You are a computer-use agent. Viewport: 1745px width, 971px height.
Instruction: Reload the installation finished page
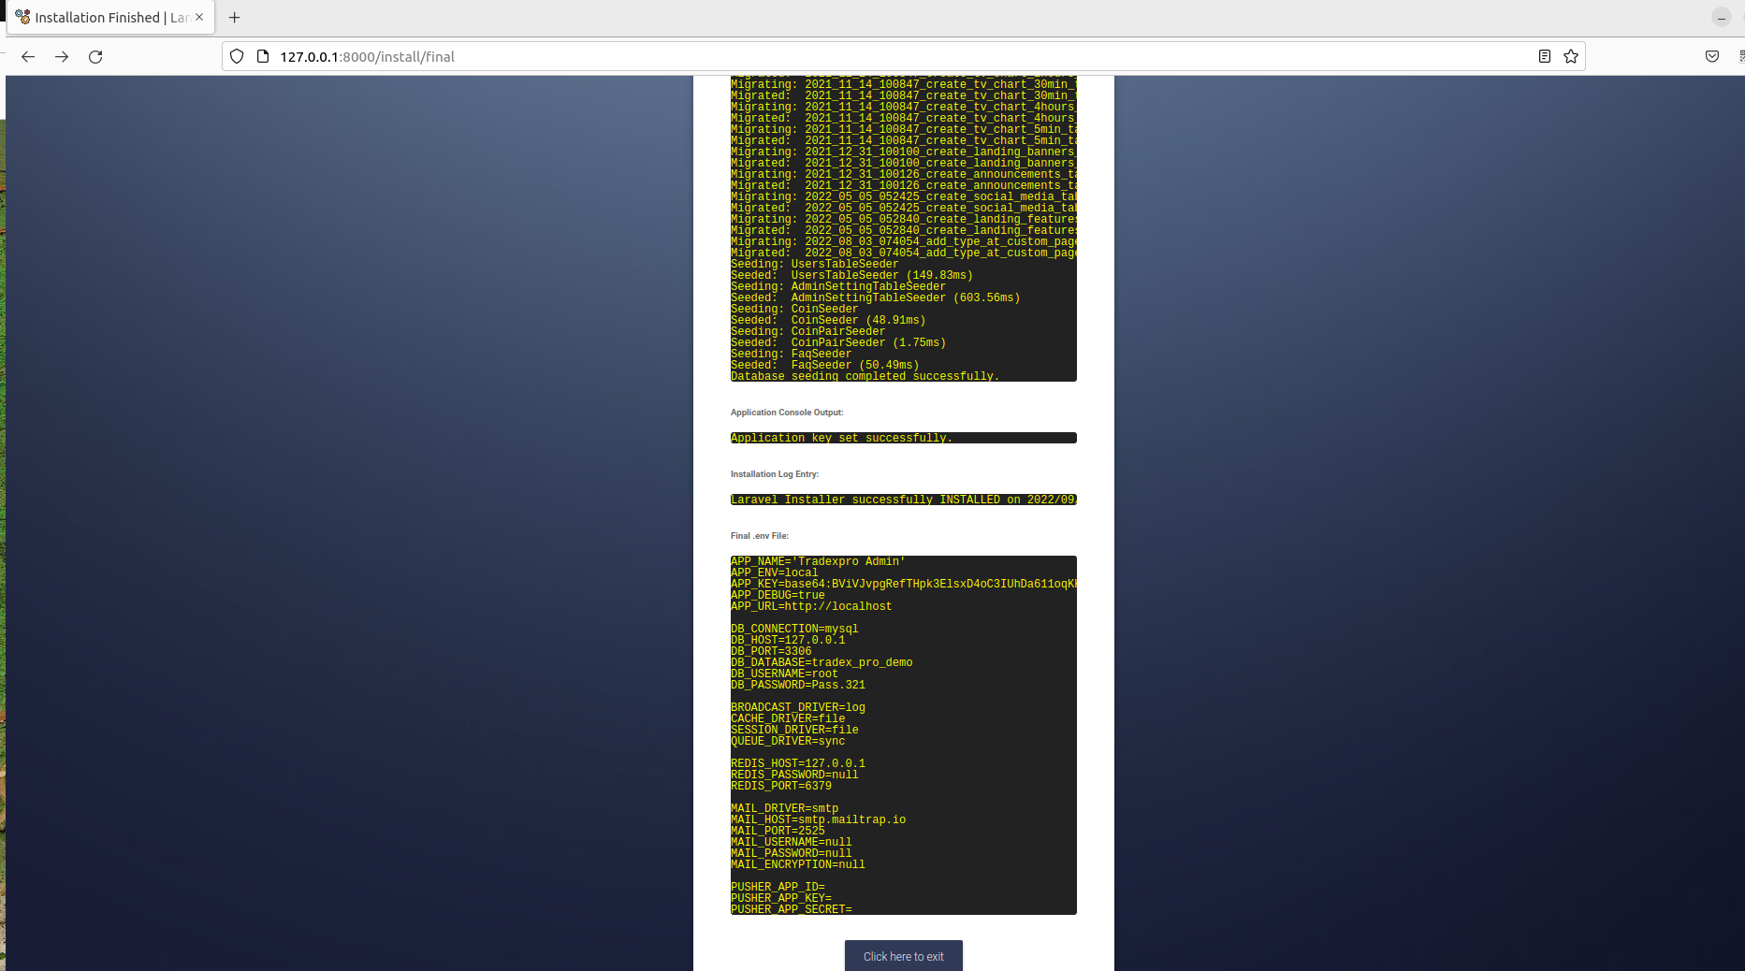coord(95,57)
